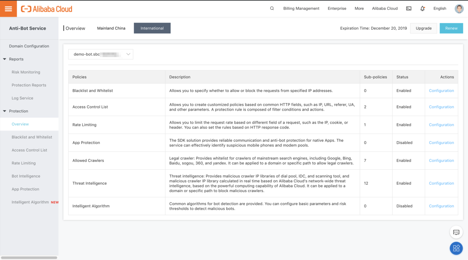Click the Anti-Bot Service sidebar title

click(x=27, y=28)
